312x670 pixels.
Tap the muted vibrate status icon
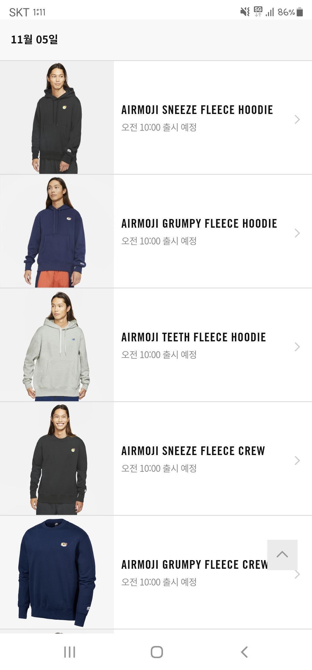coord(245,12)
